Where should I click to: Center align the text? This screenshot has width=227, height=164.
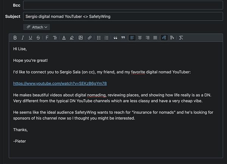click(x=140, y=38)
